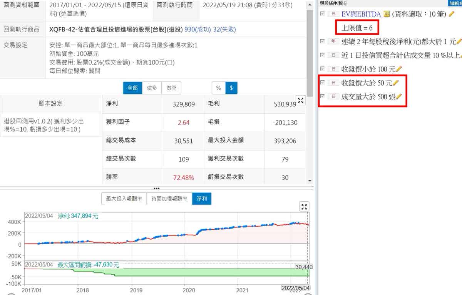The height and width of the screenshot is (295, 462).
Task: Toggle the EV與EBITDA condition checkbox
Action: 323,14
